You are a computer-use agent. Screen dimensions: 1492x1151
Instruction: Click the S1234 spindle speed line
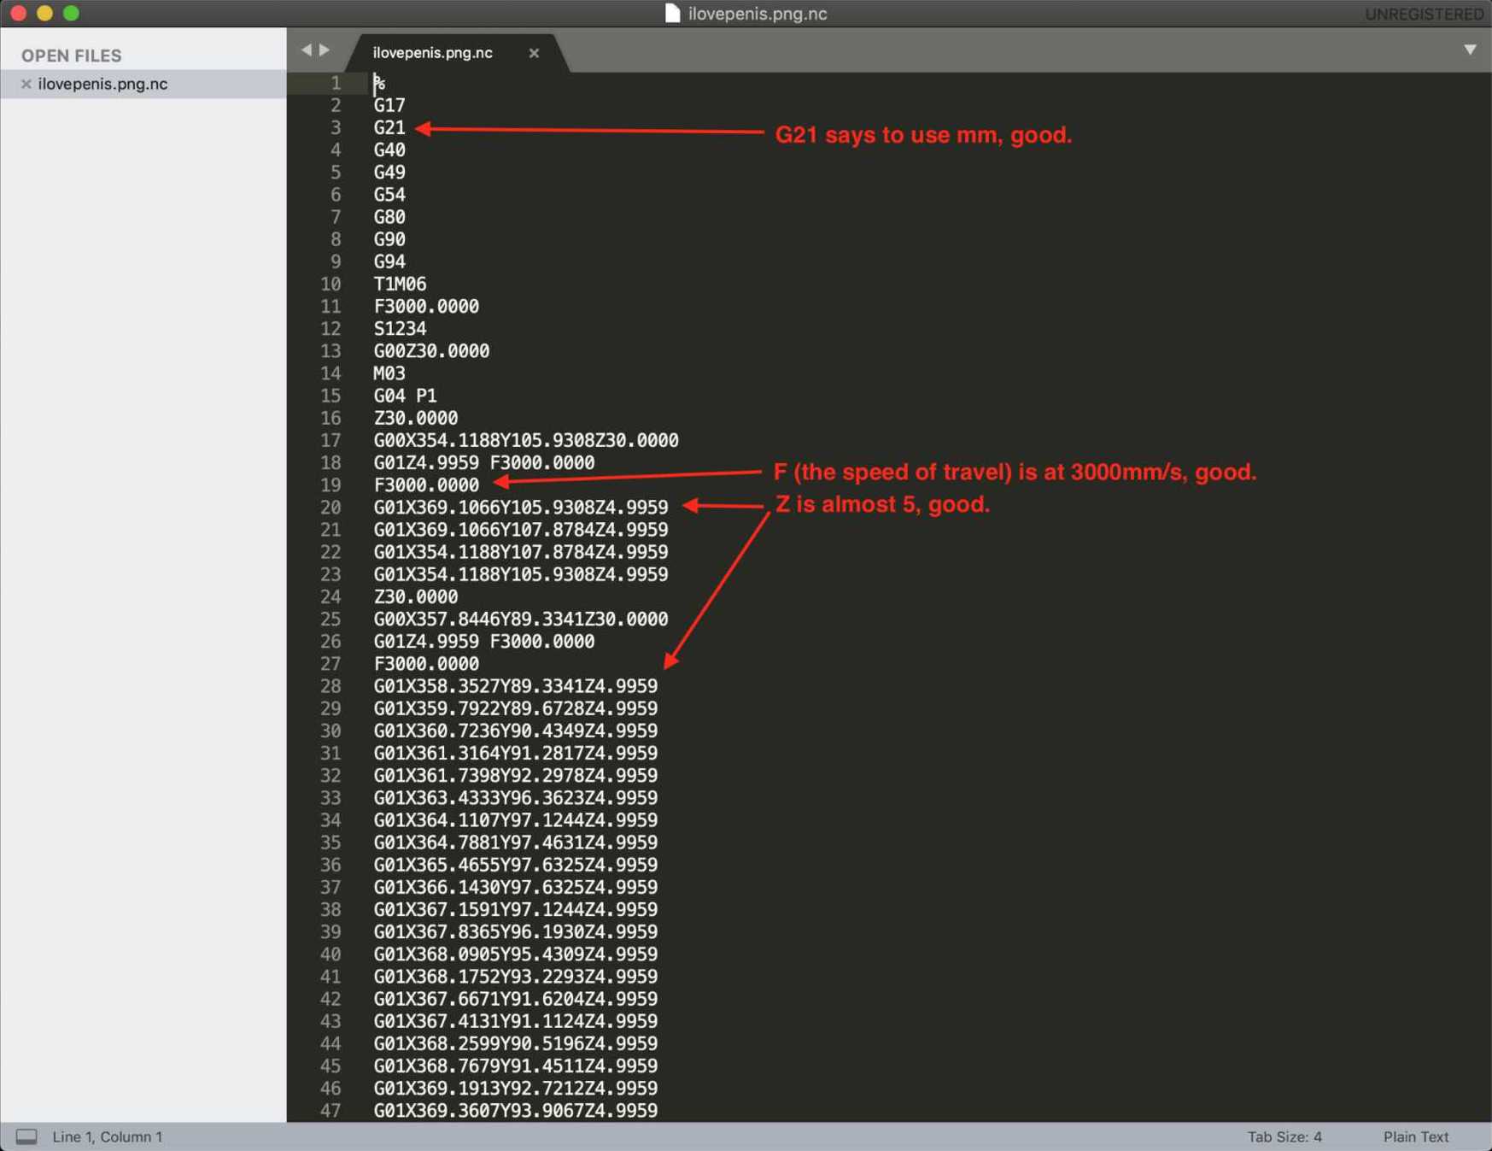(400, 328)
